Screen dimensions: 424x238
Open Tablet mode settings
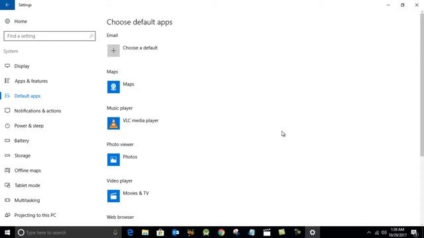coord(27,185)
